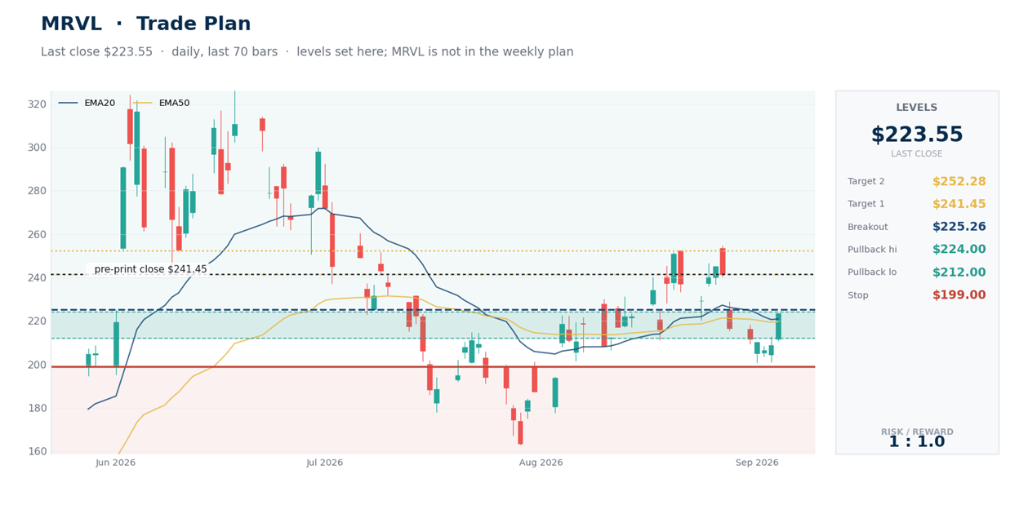Select the pre-print close $241.45 annotation
The image size is (1019, 505).
150,269
